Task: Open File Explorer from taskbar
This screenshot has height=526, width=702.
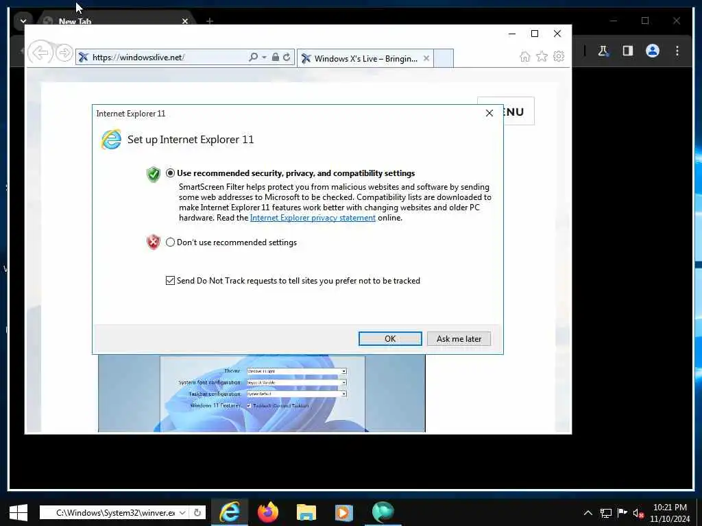Action: (306, 512)
